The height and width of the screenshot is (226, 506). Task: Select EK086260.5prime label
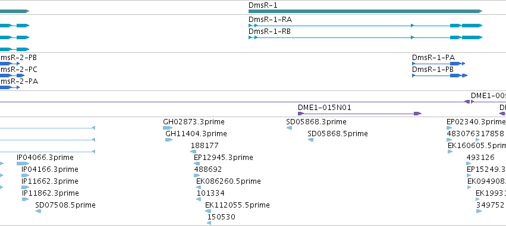(228, 181)
